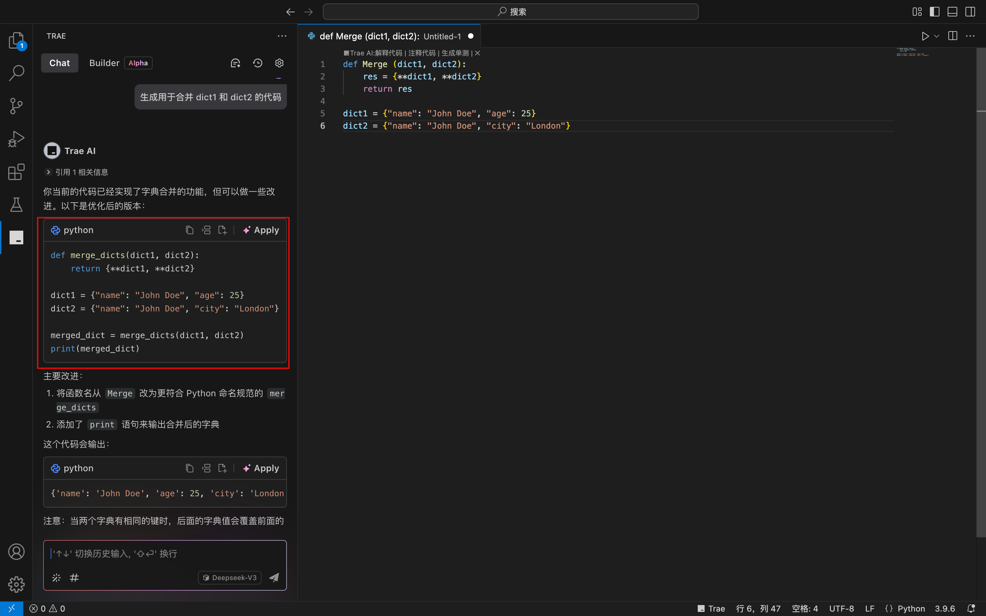Split the editor right

pos(952,36)
